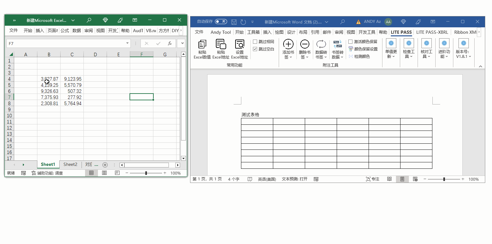Switch to the LITE PASS-XBRL ribbon tab
492x244 pixels.
click(x=432, y=32)
